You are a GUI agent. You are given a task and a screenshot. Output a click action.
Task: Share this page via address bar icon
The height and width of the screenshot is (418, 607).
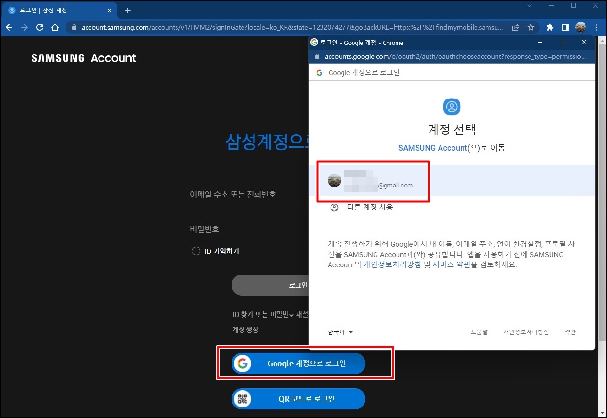[516, 27]
